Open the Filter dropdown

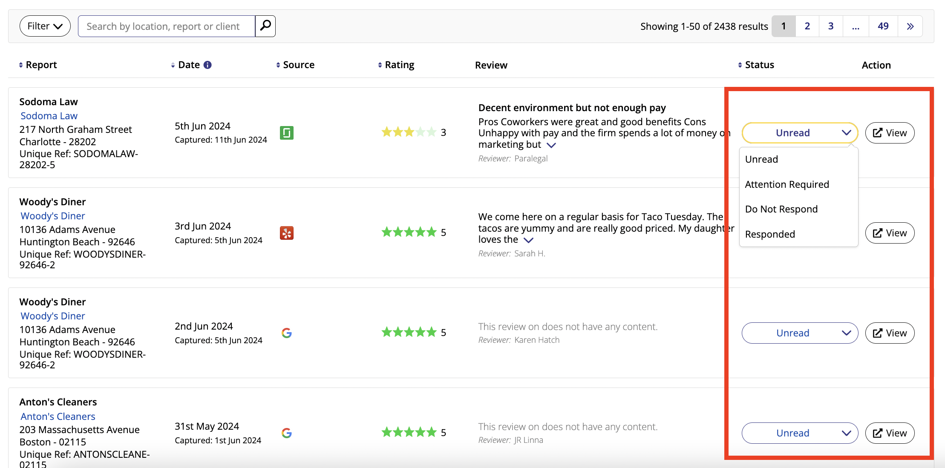click(x=45, y=26)
